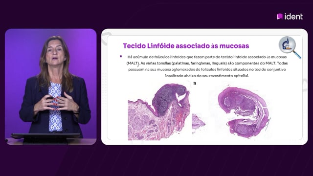Click the purple ident logo bubble icon
The image size is (313, 176).
280,16
